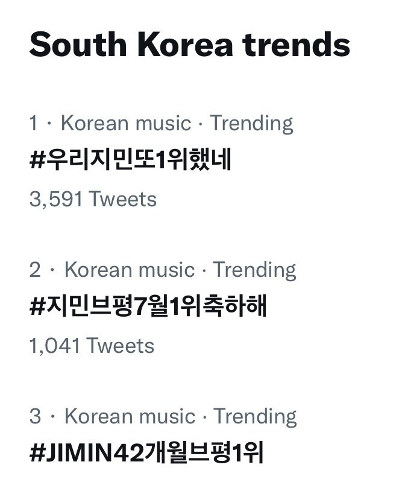Select "Korean music" label of the third trend
Image resolution: width=402 pixels, height=491 pixels.
[x=130, y=416]
